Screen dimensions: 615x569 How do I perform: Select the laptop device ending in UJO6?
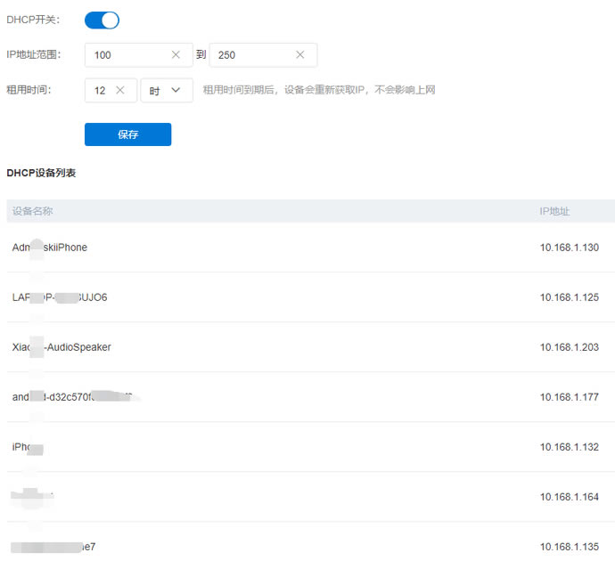point(61,297)
